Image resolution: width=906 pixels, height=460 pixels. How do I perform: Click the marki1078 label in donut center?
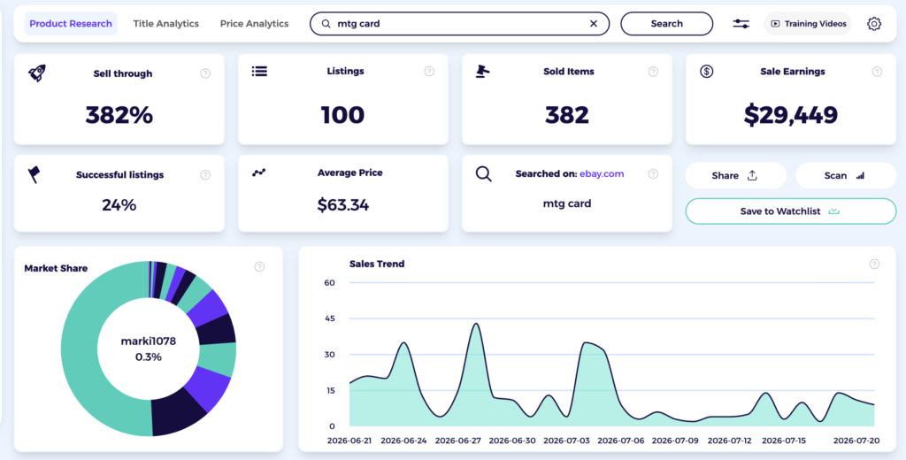pyautogui.click(x=149, y=341)
